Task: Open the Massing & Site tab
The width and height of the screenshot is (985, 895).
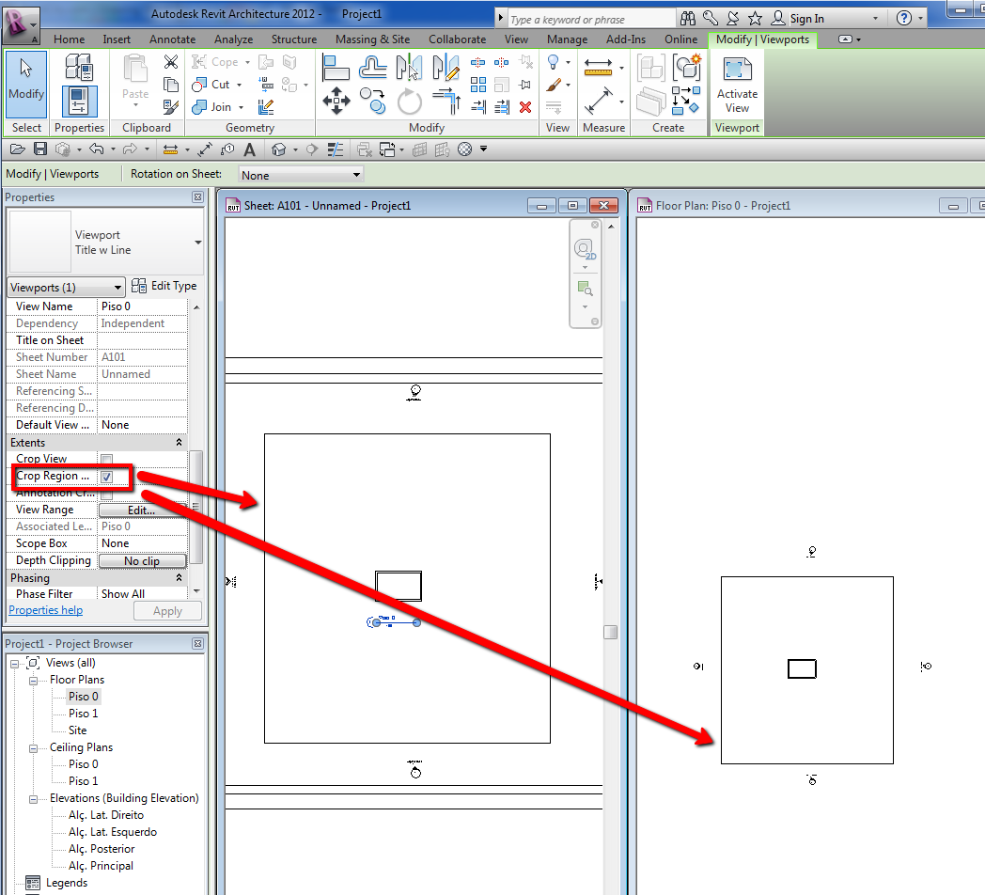Action: [x=372, y=39]
